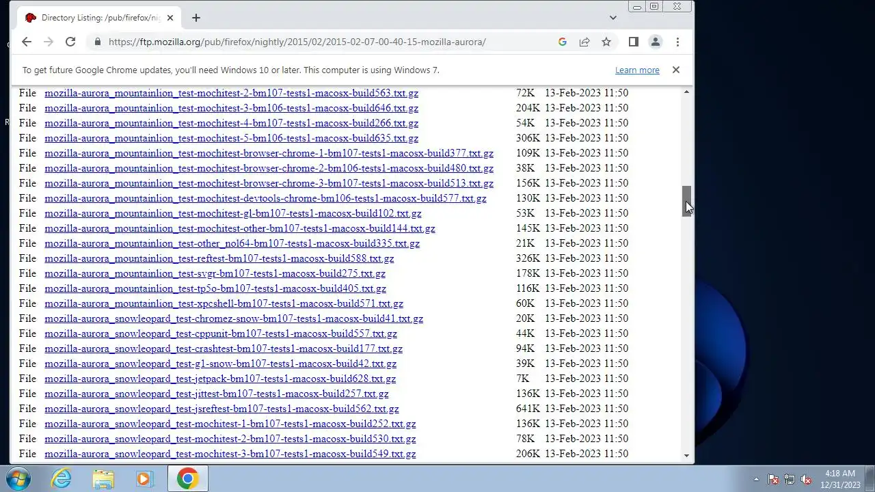Open mountainlion mochitest-4 build266 file
Viewport: 875px width, 492px height.
[231, 123]
